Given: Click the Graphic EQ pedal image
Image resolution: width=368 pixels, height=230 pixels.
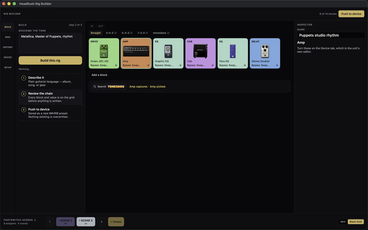Looking at the screenshot, I should click(168, 51).
